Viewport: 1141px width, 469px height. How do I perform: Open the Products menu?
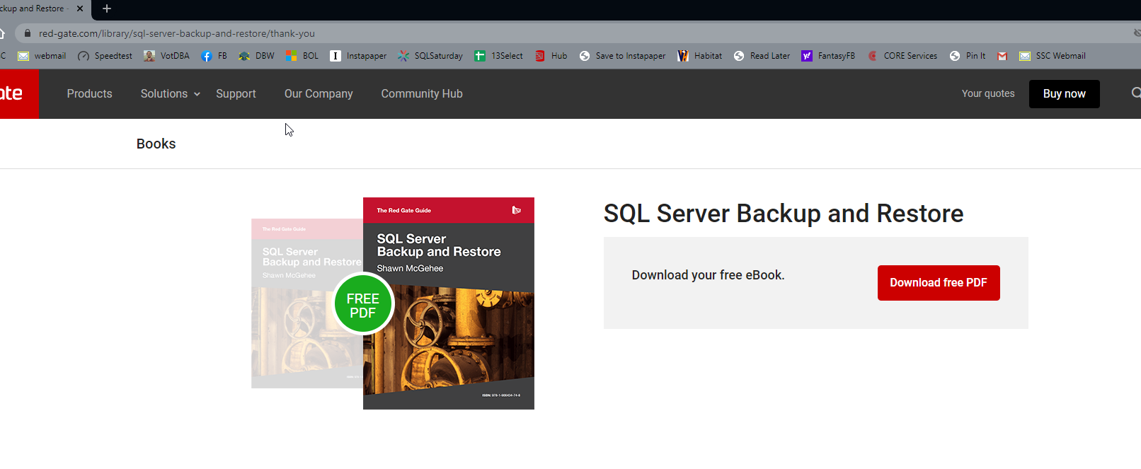coord(89,93)
